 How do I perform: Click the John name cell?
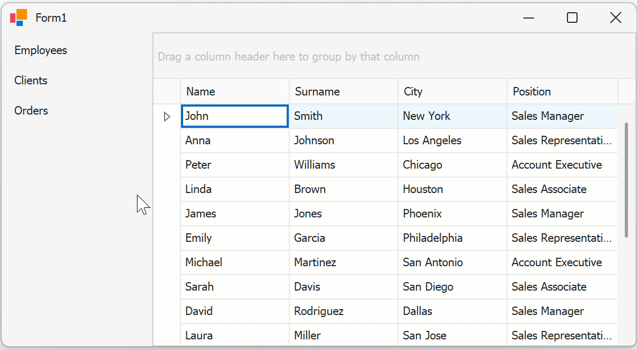235,116
